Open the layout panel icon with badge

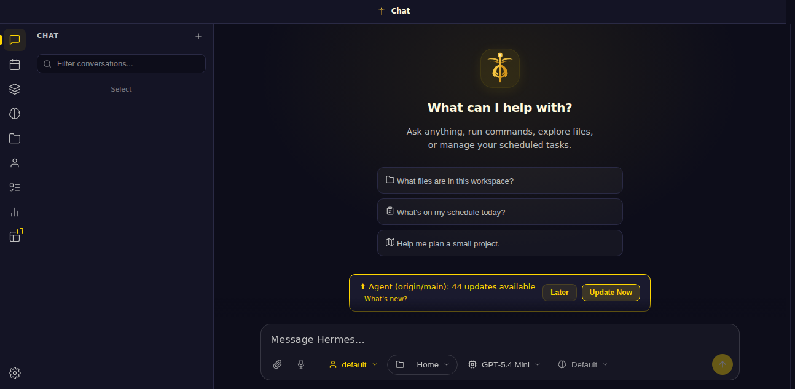click(x=15, y=236)
